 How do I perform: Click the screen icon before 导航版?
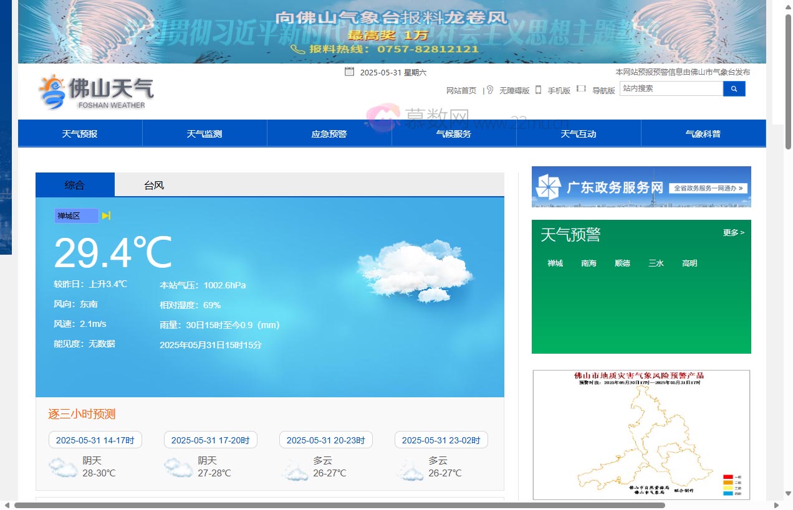[581, 89]
